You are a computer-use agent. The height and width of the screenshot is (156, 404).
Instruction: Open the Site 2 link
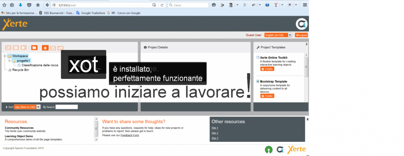(215, 133)
